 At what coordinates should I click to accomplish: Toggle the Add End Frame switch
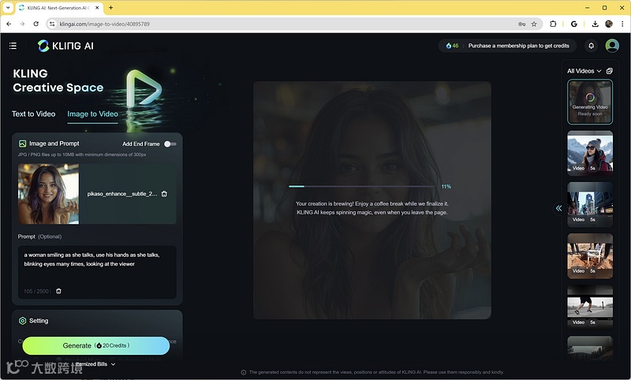click(170, 144)
